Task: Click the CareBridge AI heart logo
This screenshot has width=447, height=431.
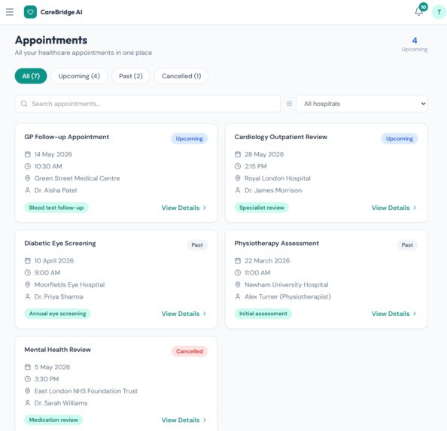Action: pos(30,12)
